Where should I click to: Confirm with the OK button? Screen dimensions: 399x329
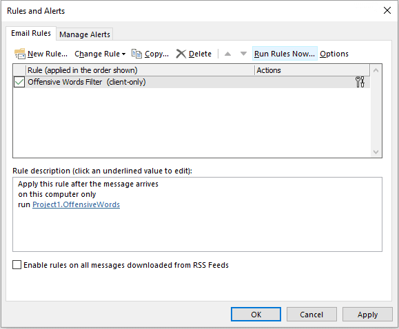256,315
